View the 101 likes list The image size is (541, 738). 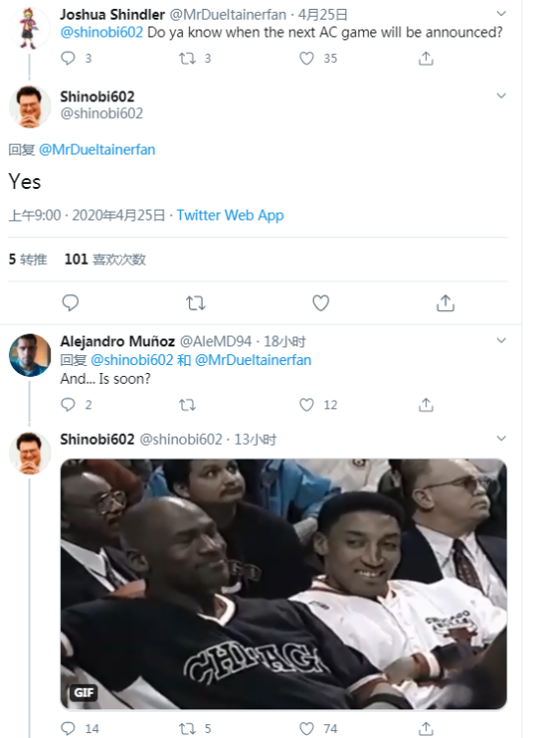(105, 260)
